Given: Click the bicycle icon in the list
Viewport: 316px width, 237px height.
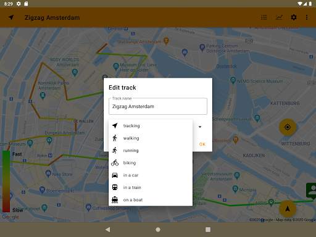Looking at the screenshot, I should tap(115, 163).
